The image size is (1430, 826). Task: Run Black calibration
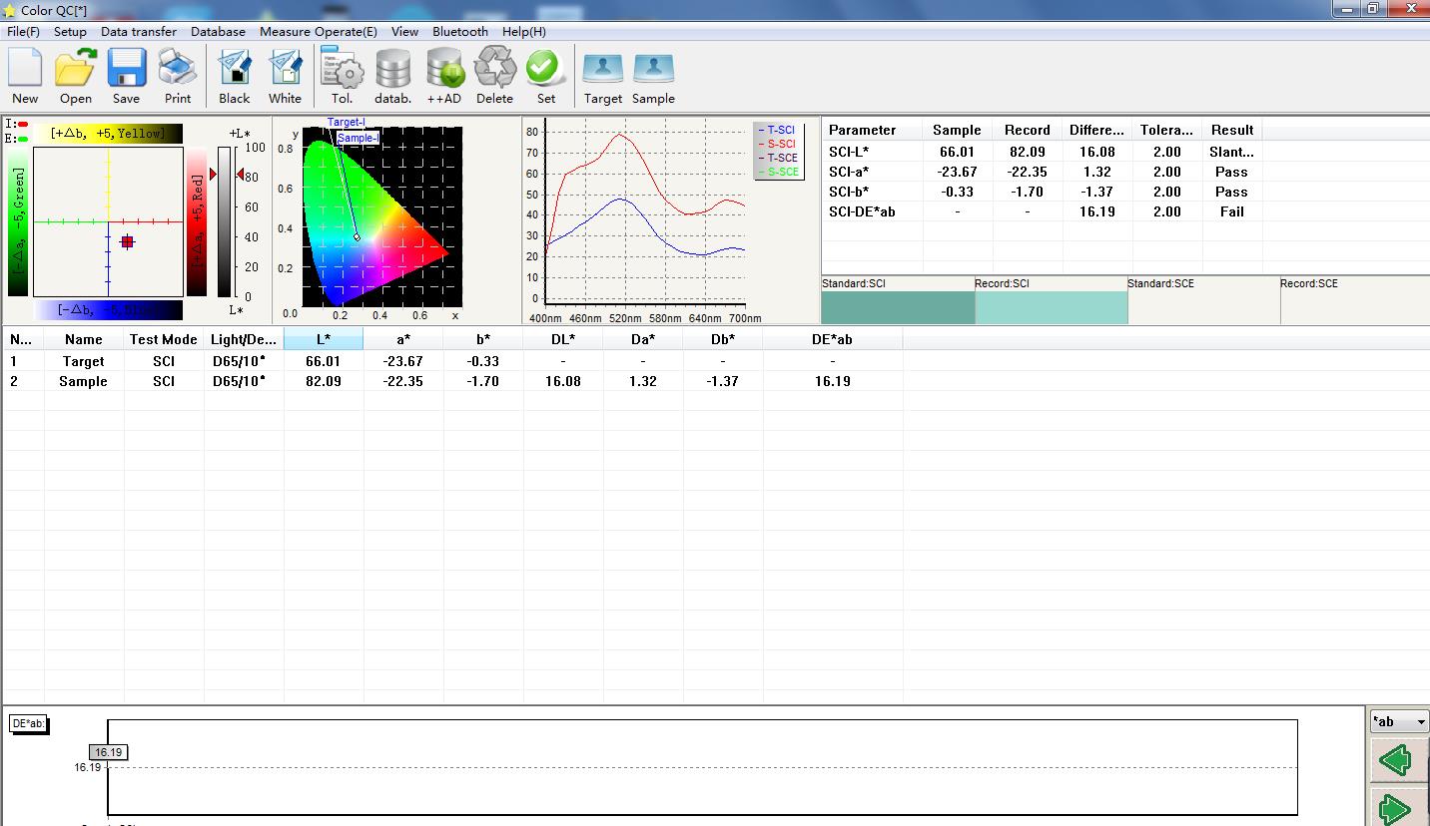pyautogui.click(x=235, y=77)
